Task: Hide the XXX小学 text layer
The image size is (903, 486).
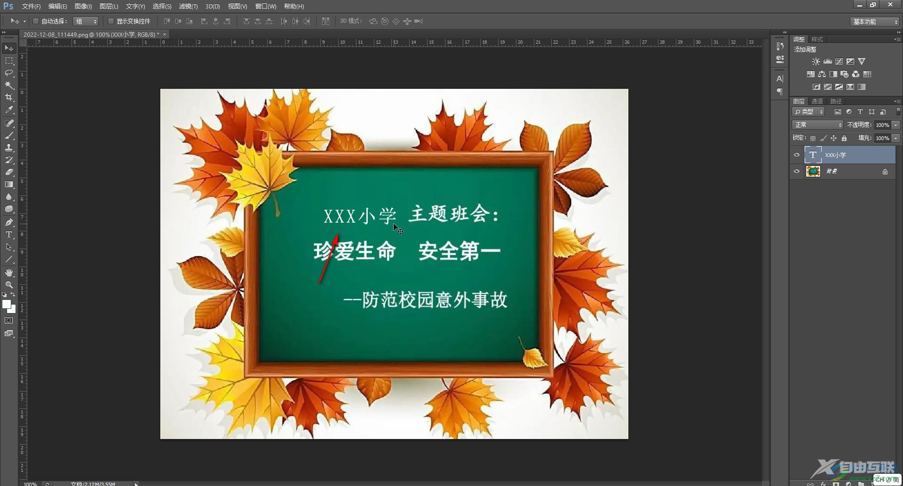Action: tap(797, 155)
